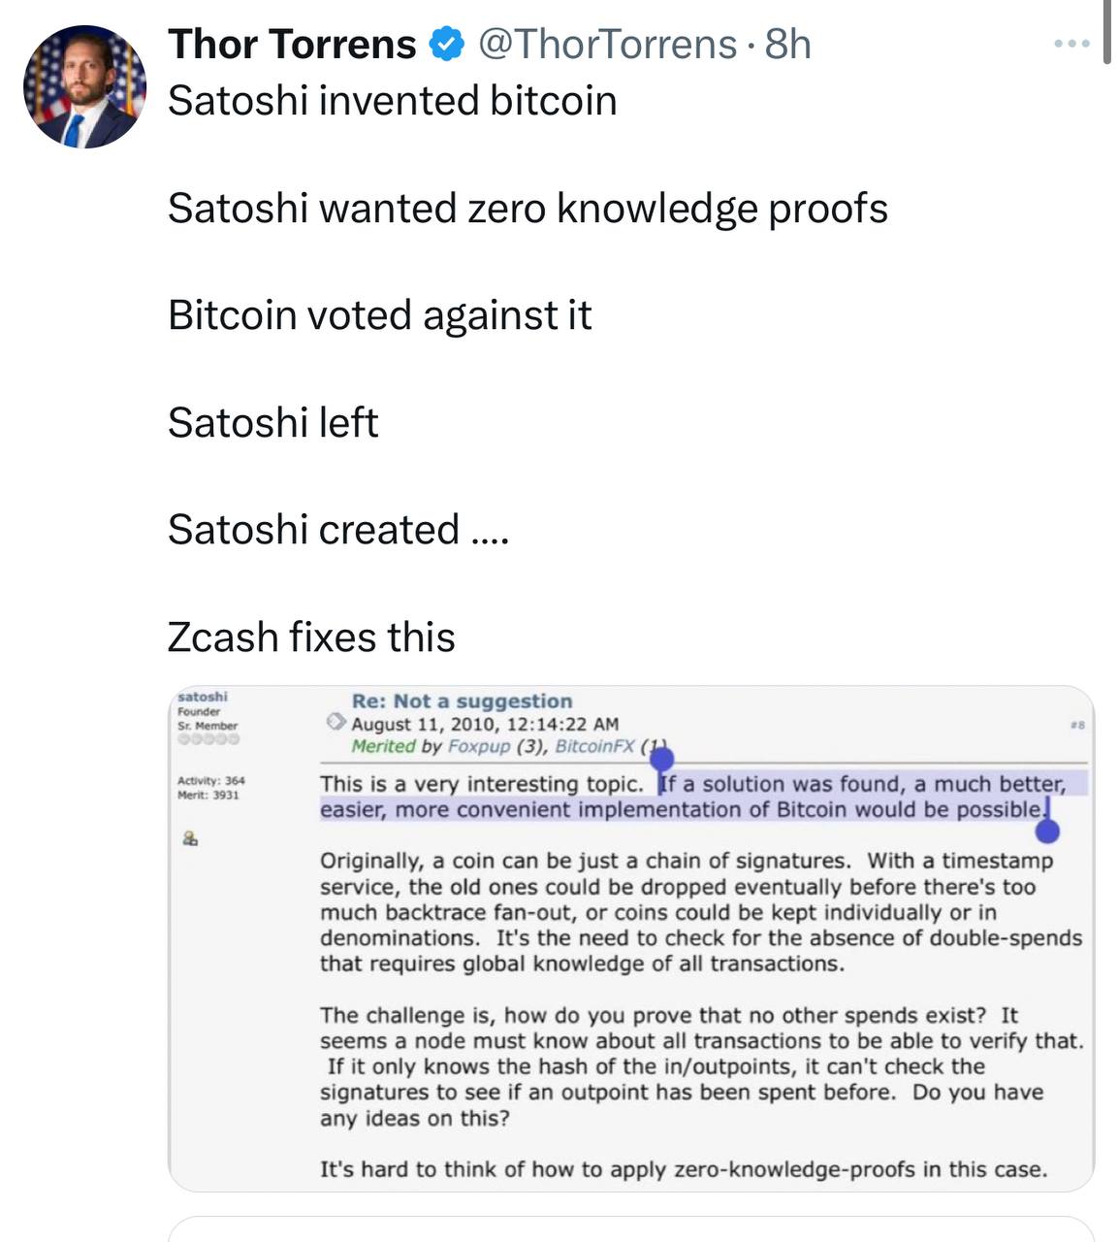Open the "Re: Not a suggestion" title
This screenshot has width=1119, height=1242.
click(x=462, y=701)
